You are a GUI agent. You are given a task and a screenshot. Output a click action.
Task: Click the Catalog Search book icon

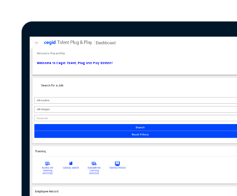(71, 163)
